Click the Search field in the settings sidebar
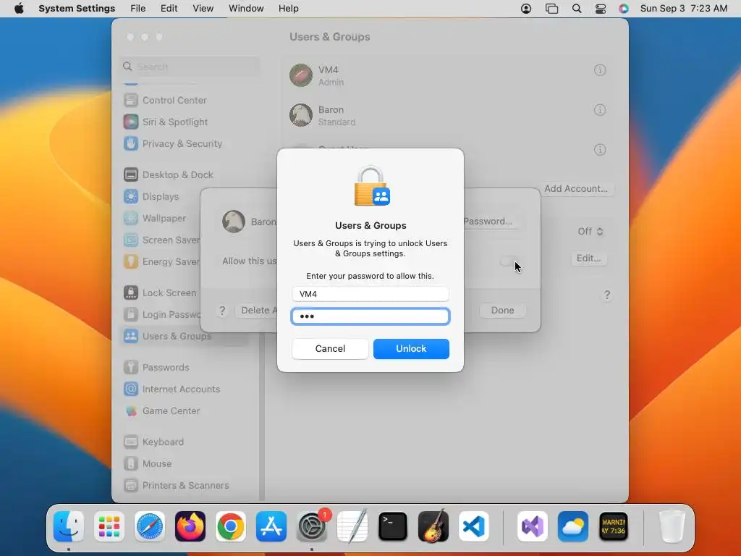The height and width of the screenshot is (556, 741). point(190,67)
